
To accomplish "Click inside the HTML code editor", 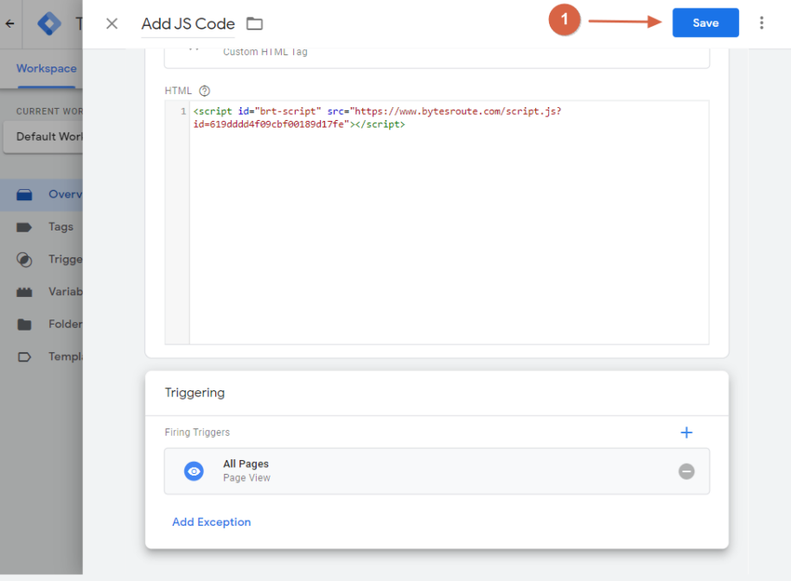I will pos(449,222).
